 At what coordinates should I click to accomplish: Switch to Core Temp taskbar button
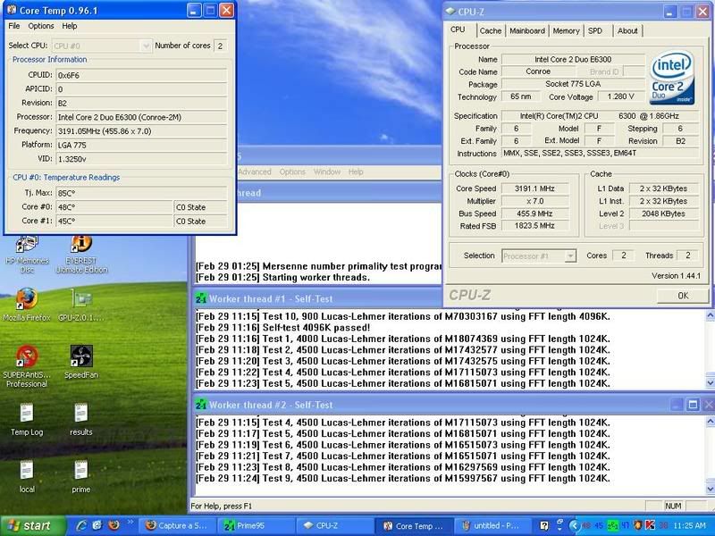pos(415,525)
